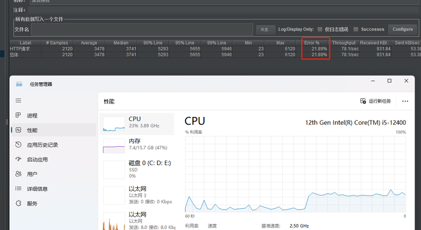Open App history (应用历史记录) in Task Manager
Image resolution: width=421 pixels, height=230 pixels.
tap(54, 145)
